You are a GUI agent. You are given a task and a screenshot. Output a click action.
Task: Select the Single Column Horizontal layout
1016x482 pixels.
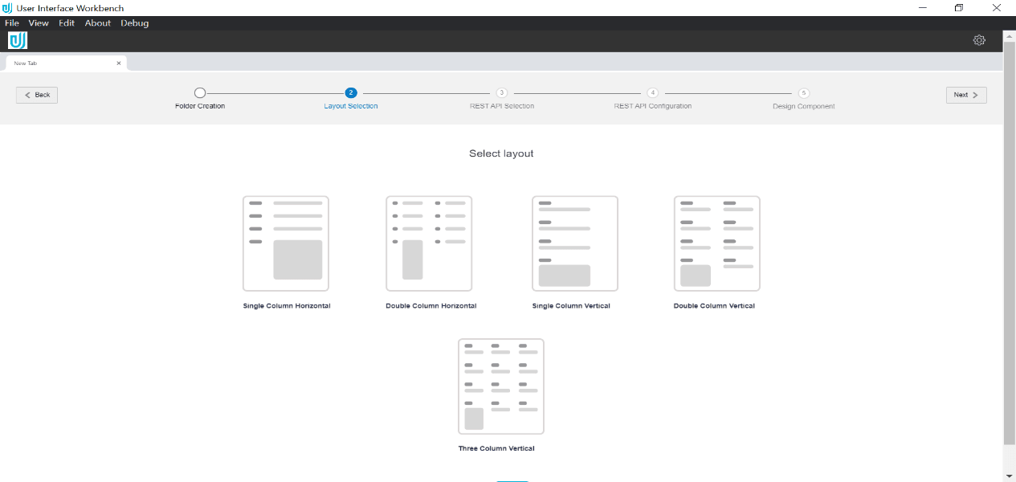[x=286, y=243]
